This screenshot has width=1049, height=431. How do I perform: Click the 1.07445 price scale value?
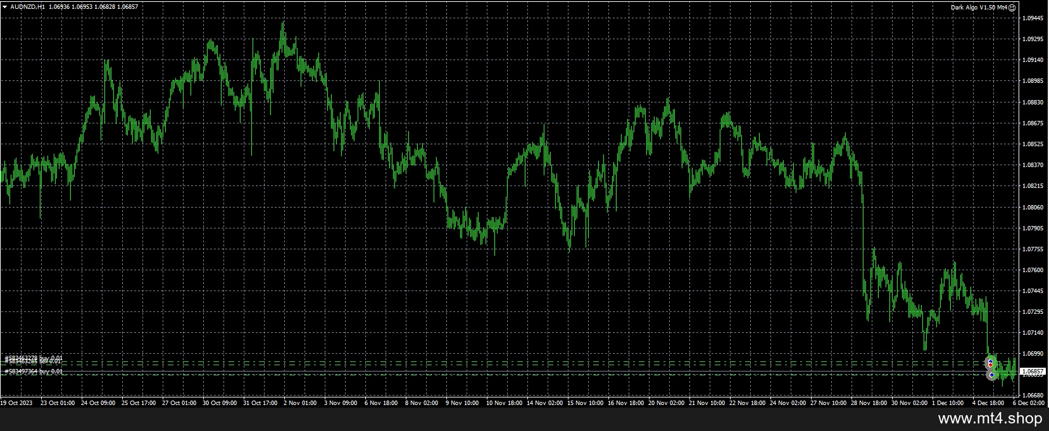1033,291
